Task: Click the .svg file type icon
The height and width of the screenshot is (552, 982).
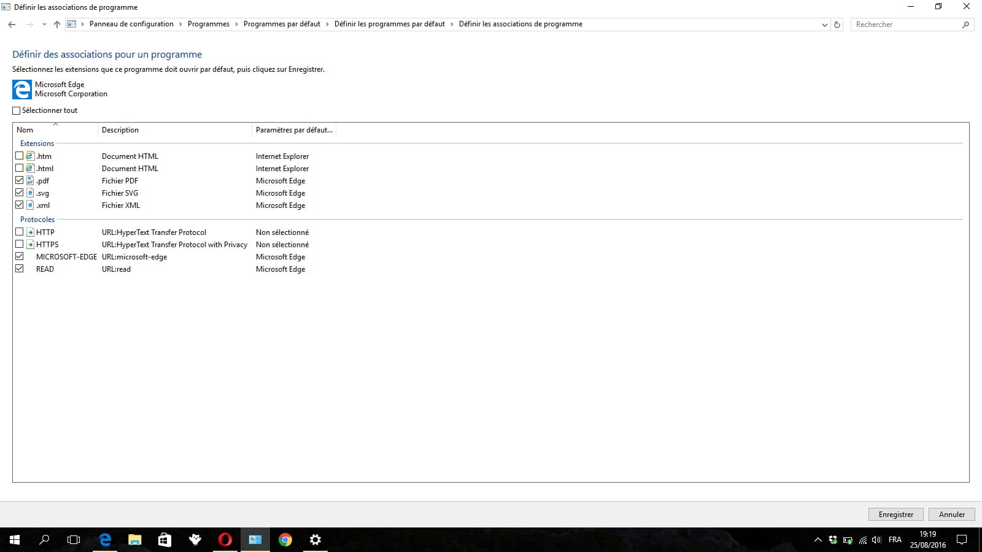Action: [x=30, y=193]
